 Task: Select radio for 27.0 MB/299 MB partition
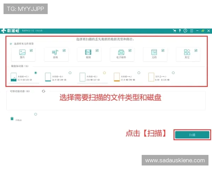(x=139, y=73)
